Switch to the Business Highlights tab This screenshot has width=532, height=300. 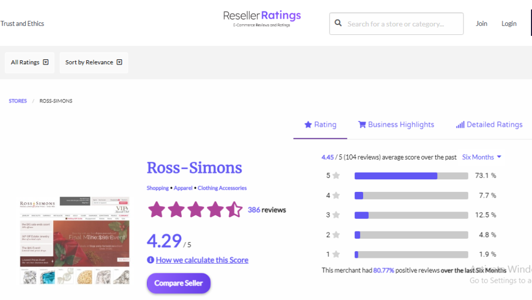click(x=396, y=125)
